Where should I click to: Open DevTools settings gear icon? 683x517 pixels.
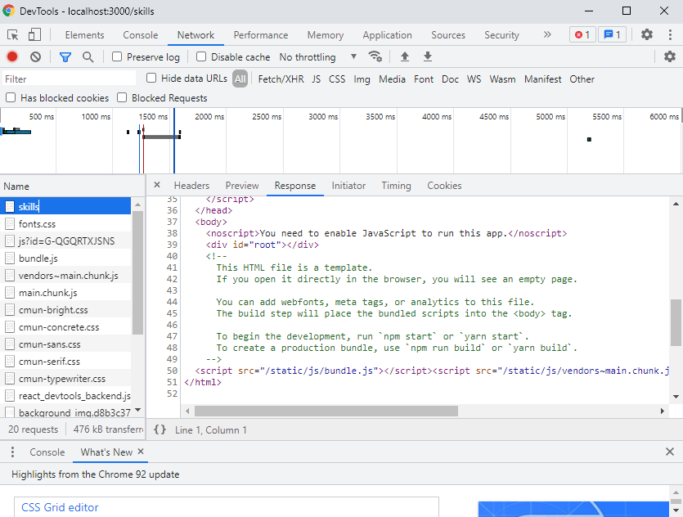coord(647,34)
